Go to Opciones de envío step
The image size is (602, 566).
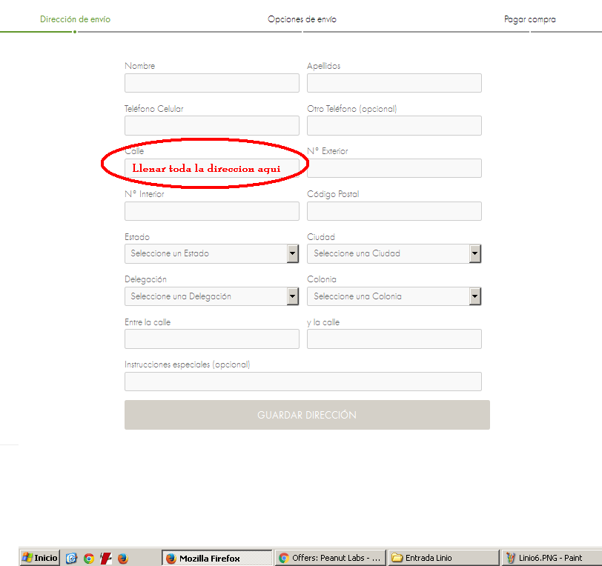click(302, 19)
